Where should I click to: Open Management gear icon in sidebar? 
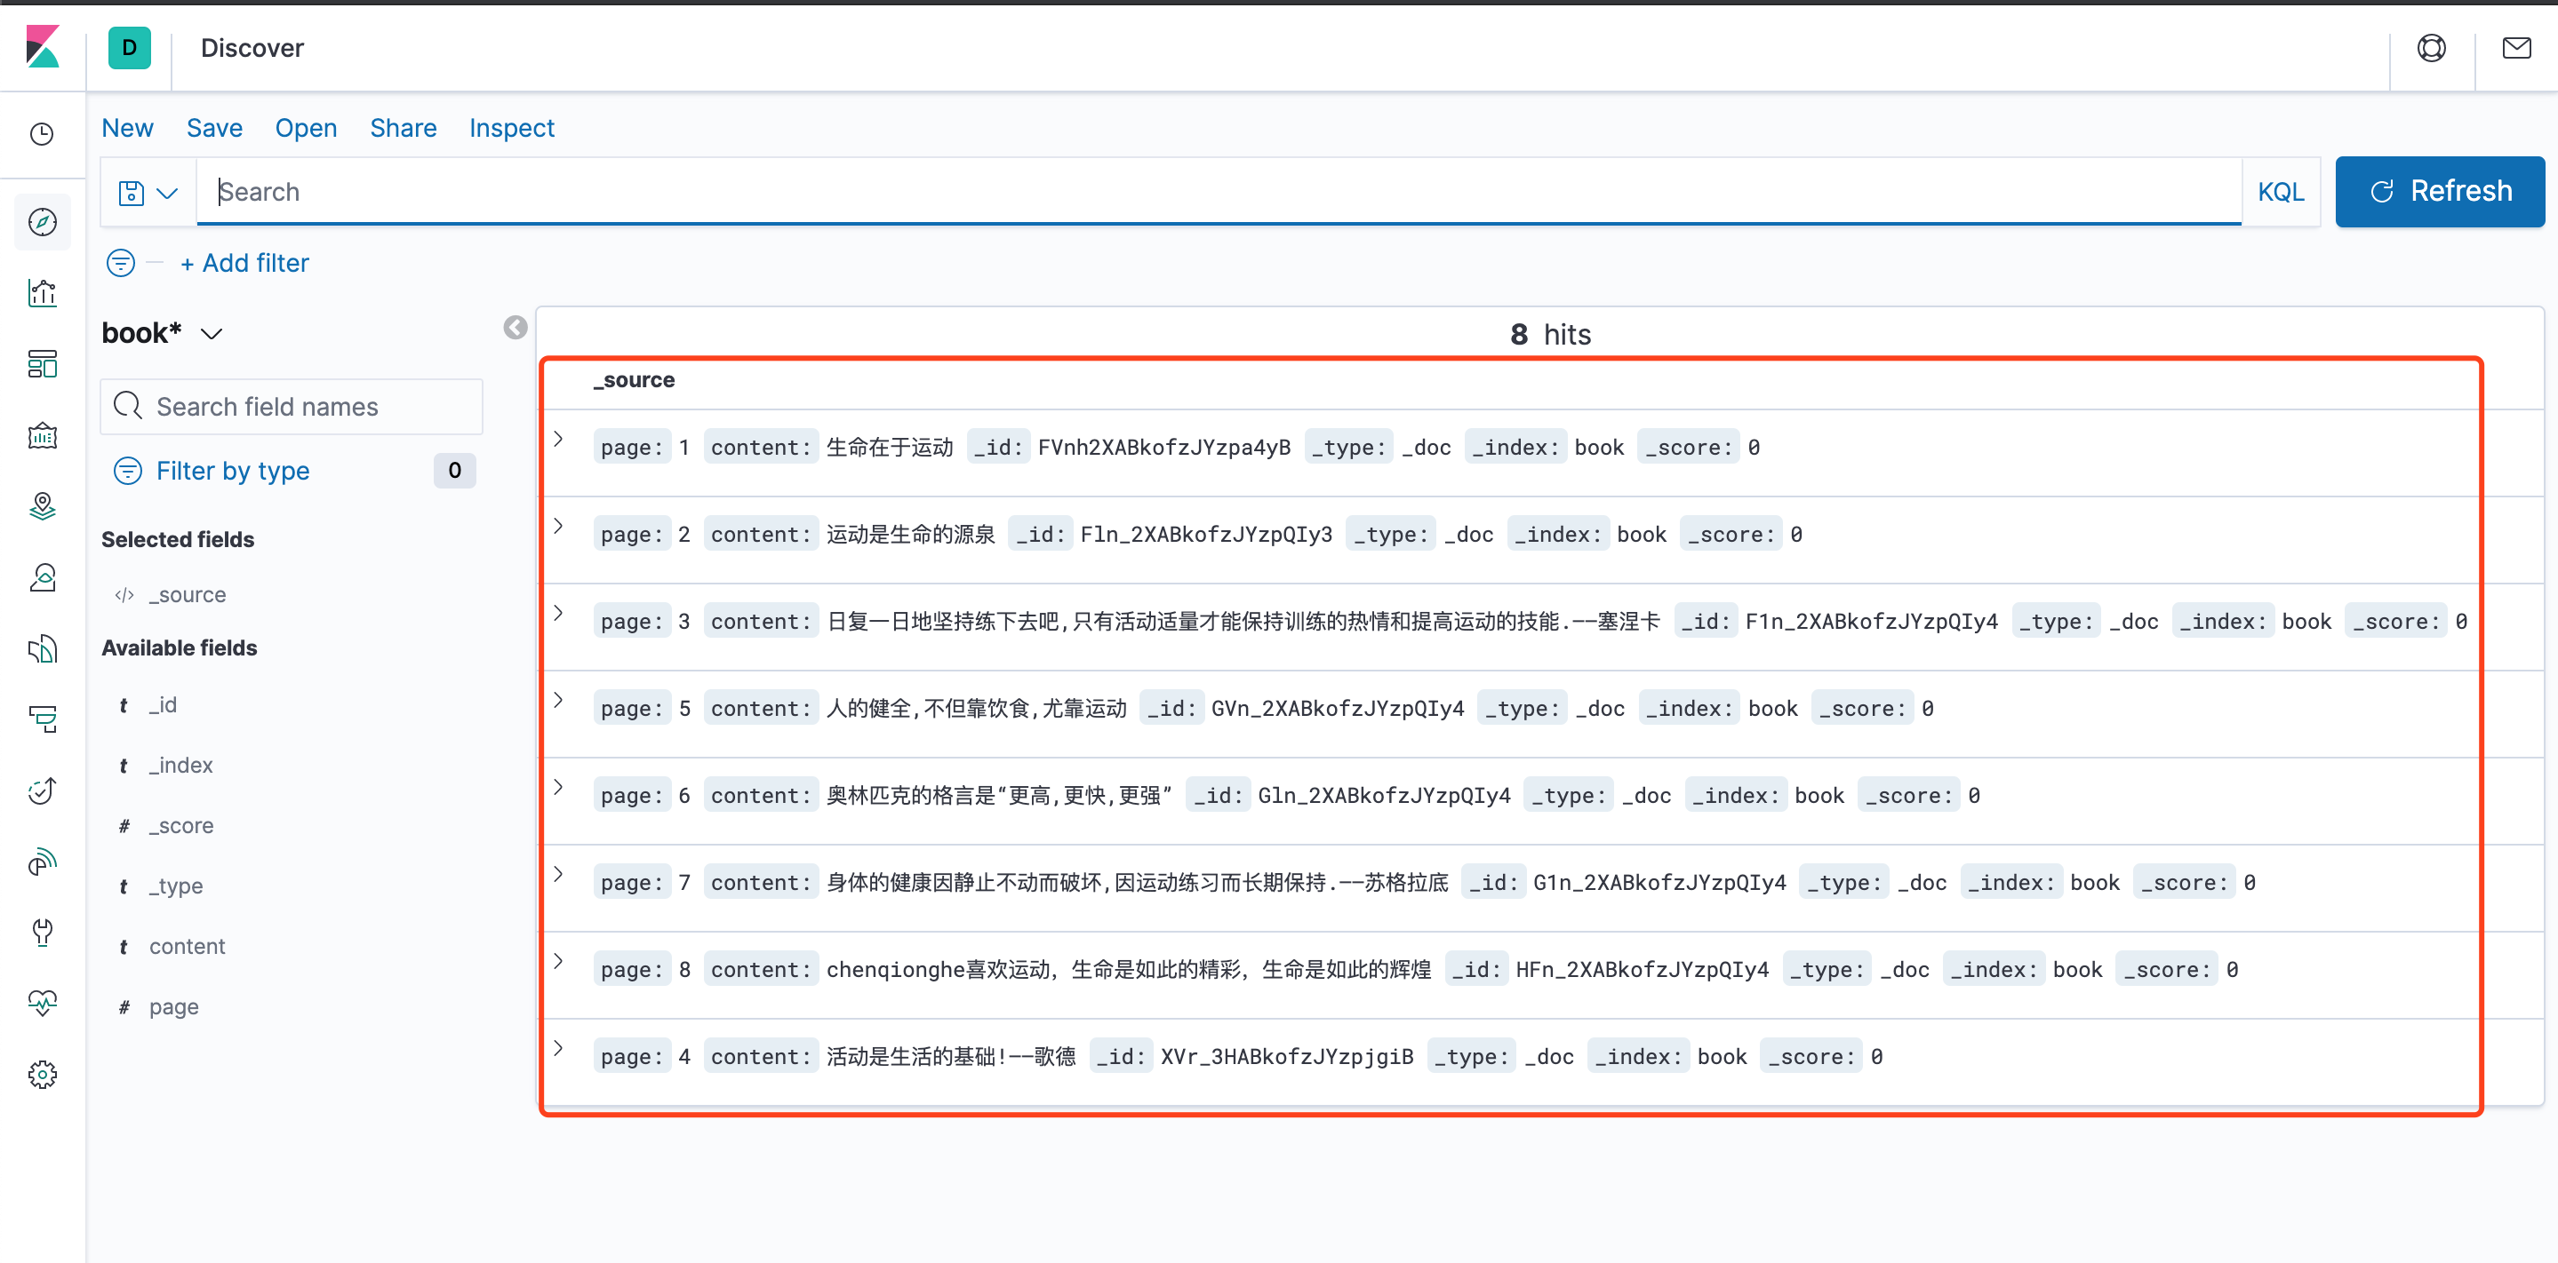pos(43,1075)
